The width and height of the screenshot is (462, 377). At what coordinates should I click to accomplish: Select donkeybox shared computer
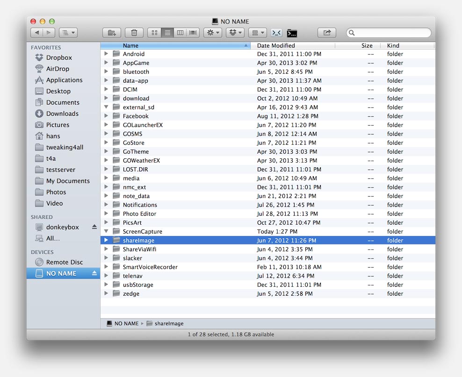click(63, 227)
